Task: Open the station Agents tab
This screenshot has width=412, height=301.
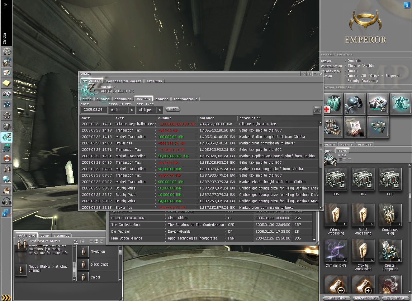Action: pyautogui.click(x=346, y=144)
